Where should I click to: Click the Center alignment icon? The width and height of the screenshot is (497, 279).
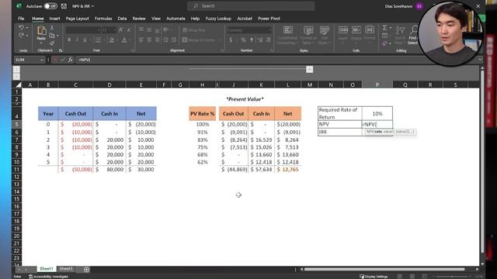click(149, 40)
